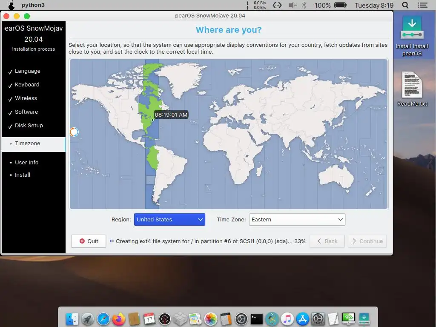Open the black circular target icon in dock
Viewport: 436px width, 327px height.
point(165,319)
